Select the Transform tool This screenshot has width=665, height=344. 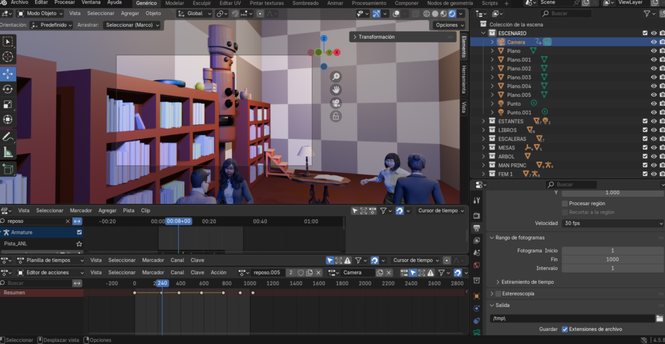8,119
